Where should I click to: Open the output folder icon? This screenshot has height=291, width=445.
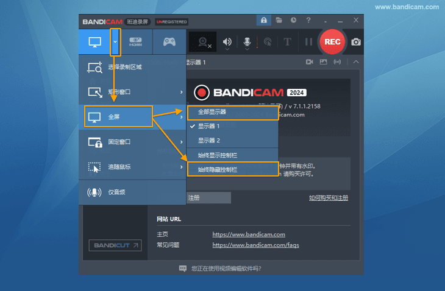[279, 20]
